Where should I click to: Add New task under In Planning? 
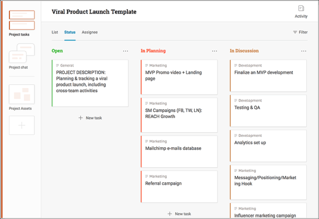[179, 214]
